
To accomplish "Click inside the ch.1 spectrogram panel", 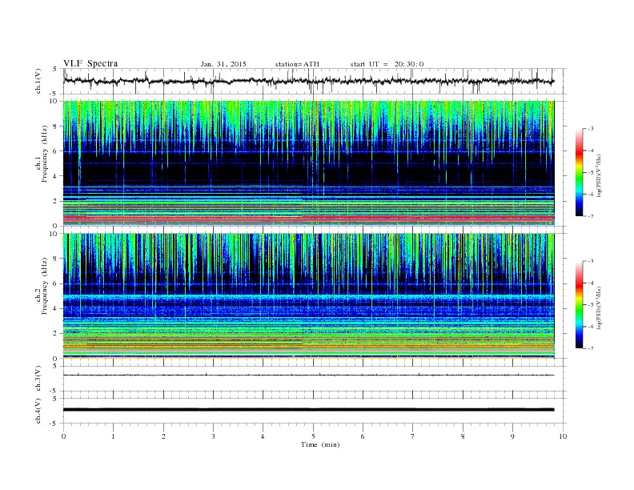I will (x=308, y=163).
